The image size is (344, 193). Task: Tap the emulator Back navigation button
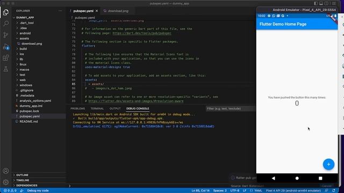(274, 178)
